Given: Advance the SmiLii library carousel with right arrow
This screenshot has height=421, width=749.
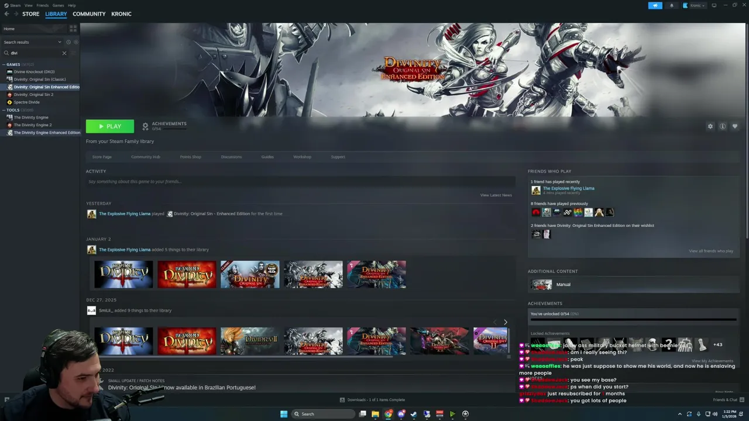Looking at the screenshot, I should 506,322.
